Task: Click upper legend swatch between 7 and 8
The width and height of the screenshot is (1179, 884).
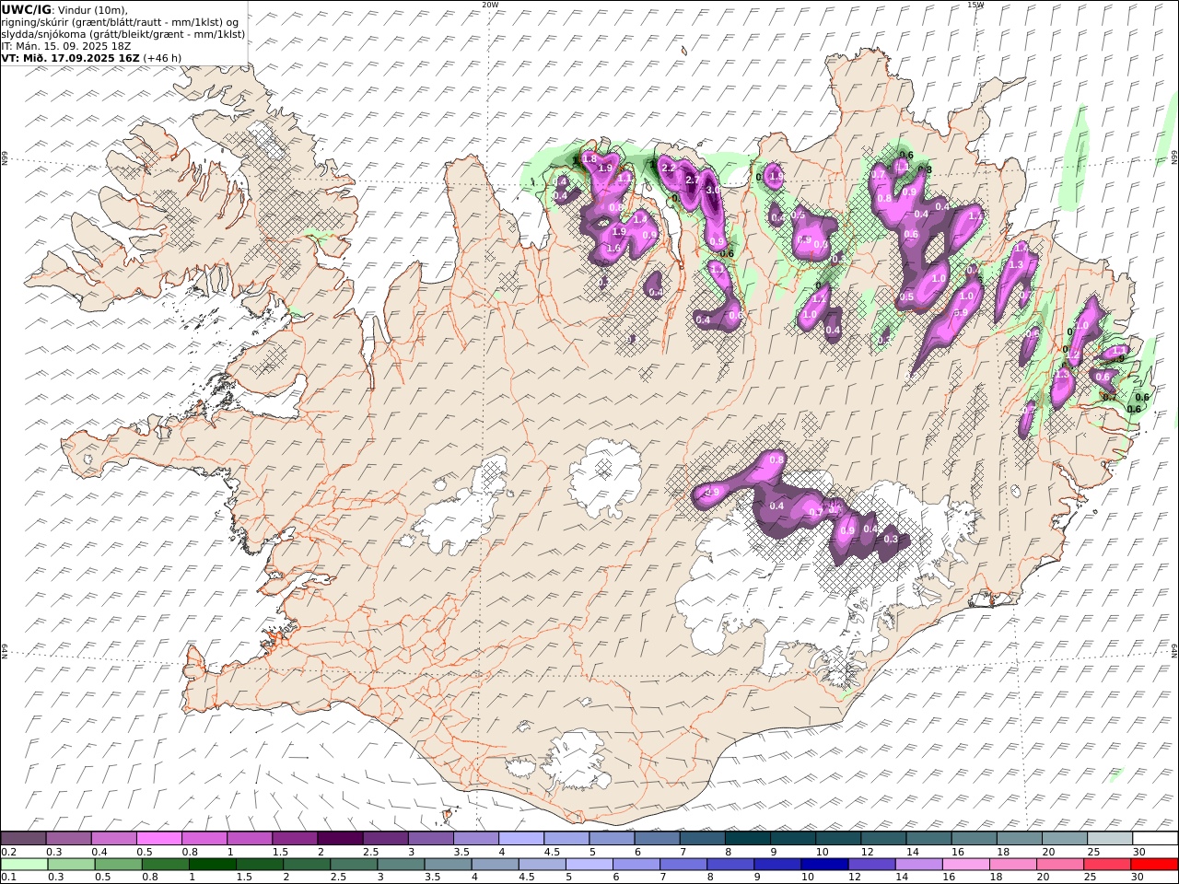Action: 702,839
